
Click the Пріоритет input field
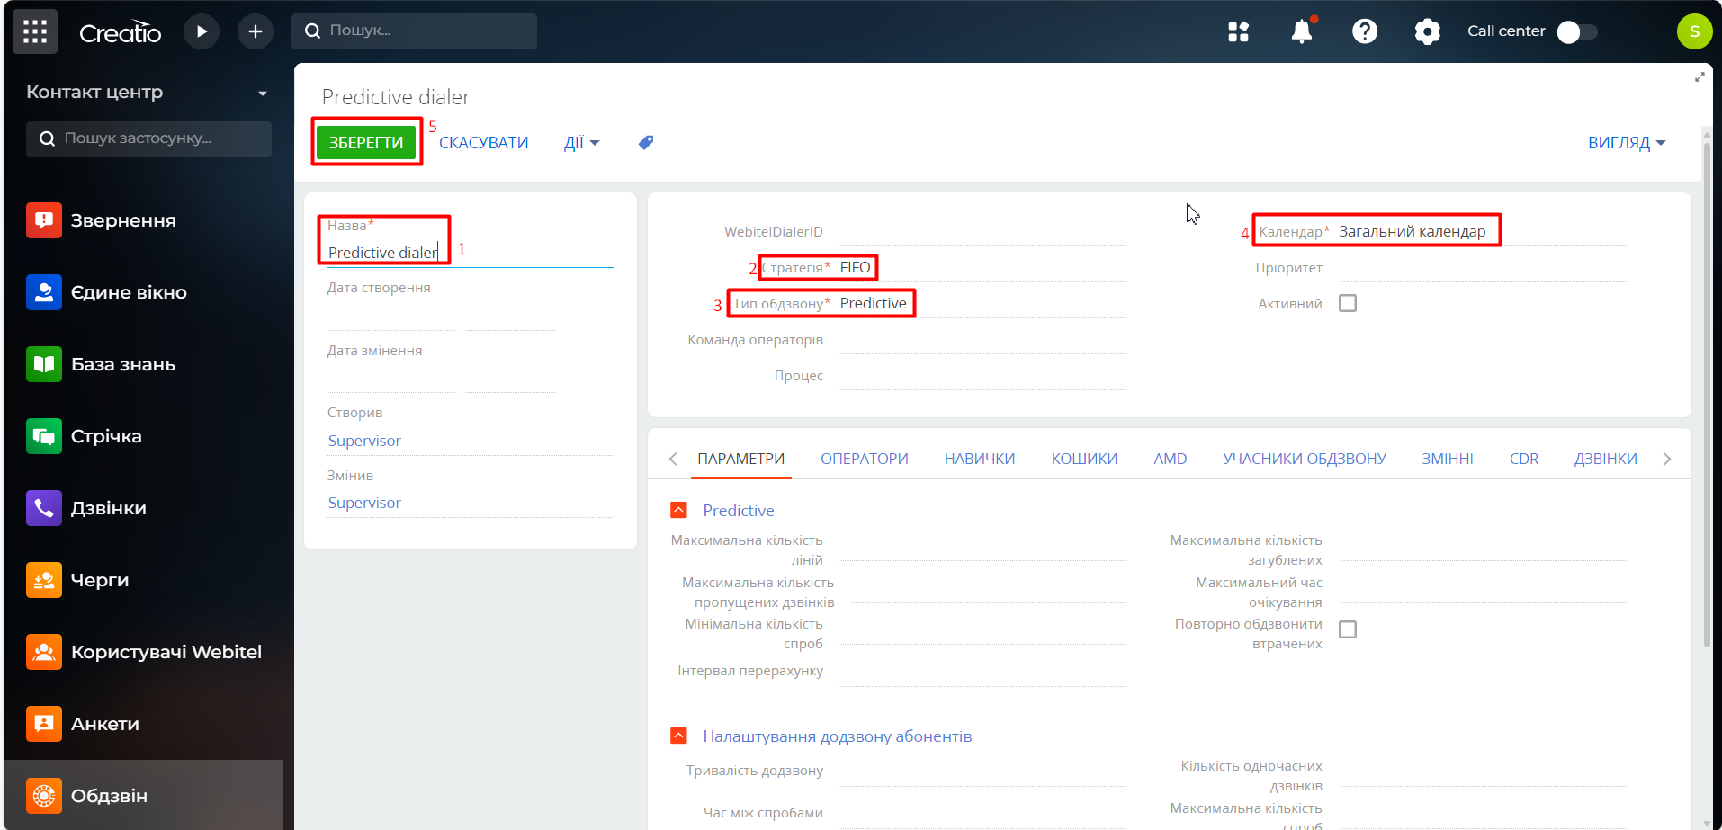[1483, 268]
